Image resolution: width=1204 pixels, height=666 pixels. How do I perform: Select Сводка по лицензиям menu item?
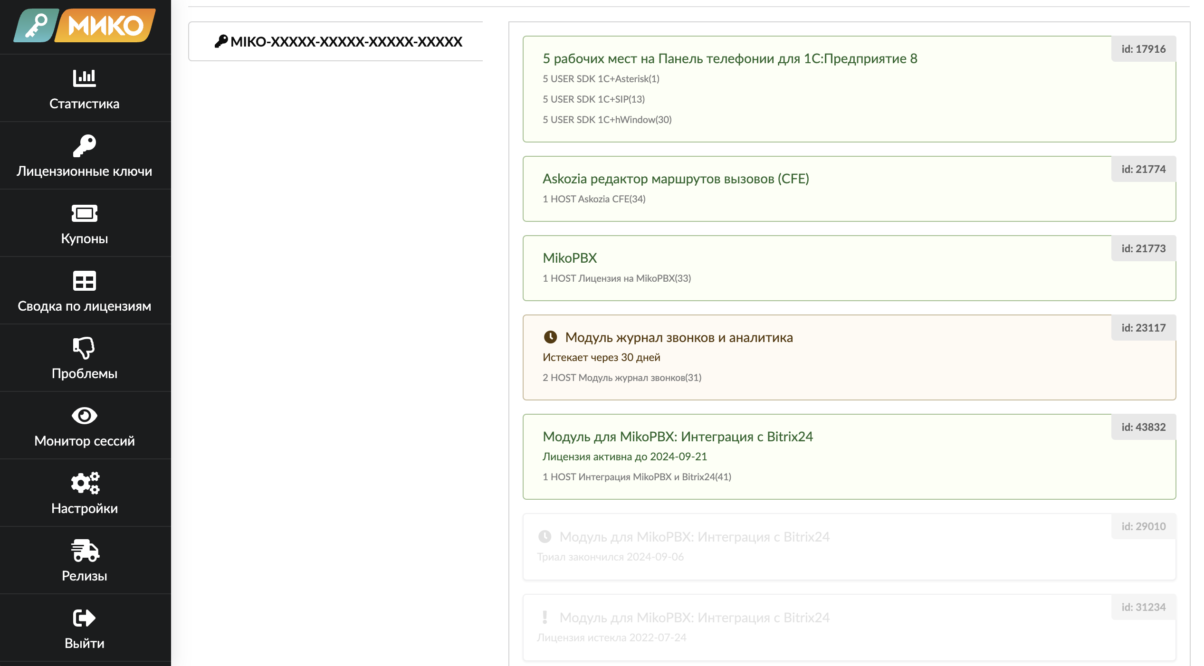pos(85,306)
